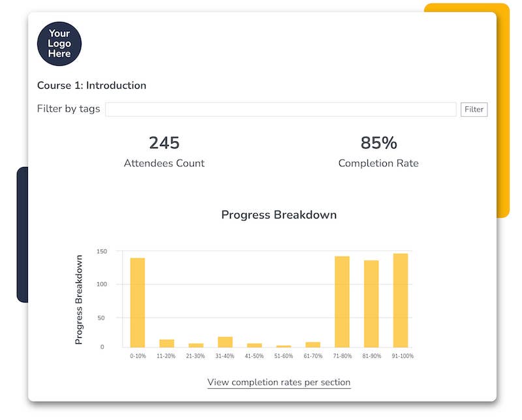
Task: Click the 91-100% progress bar
Action: click(400, 300)
